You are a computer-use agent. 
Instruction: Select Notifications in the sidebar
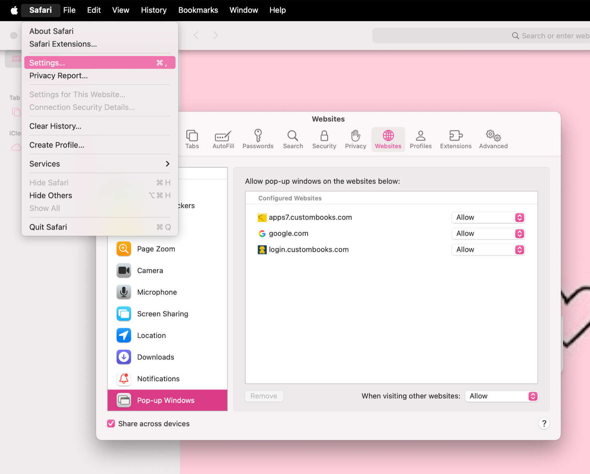(x=168, y=379)
